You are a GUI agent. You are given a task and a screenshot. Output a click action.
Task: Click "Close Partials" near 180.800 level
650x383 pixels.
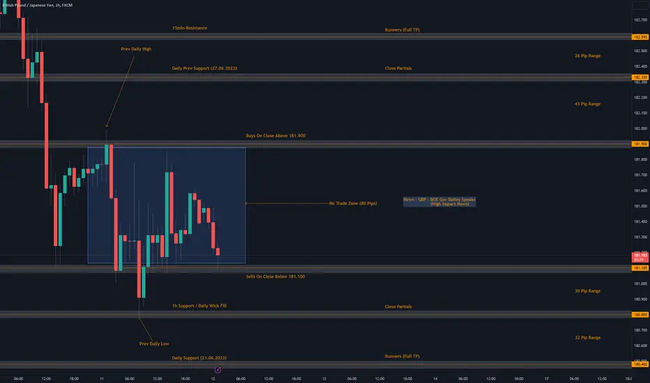click(x=398, y=307)
